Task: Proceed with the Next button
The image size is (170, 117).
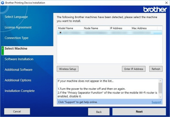Action: tap(139, 112)
